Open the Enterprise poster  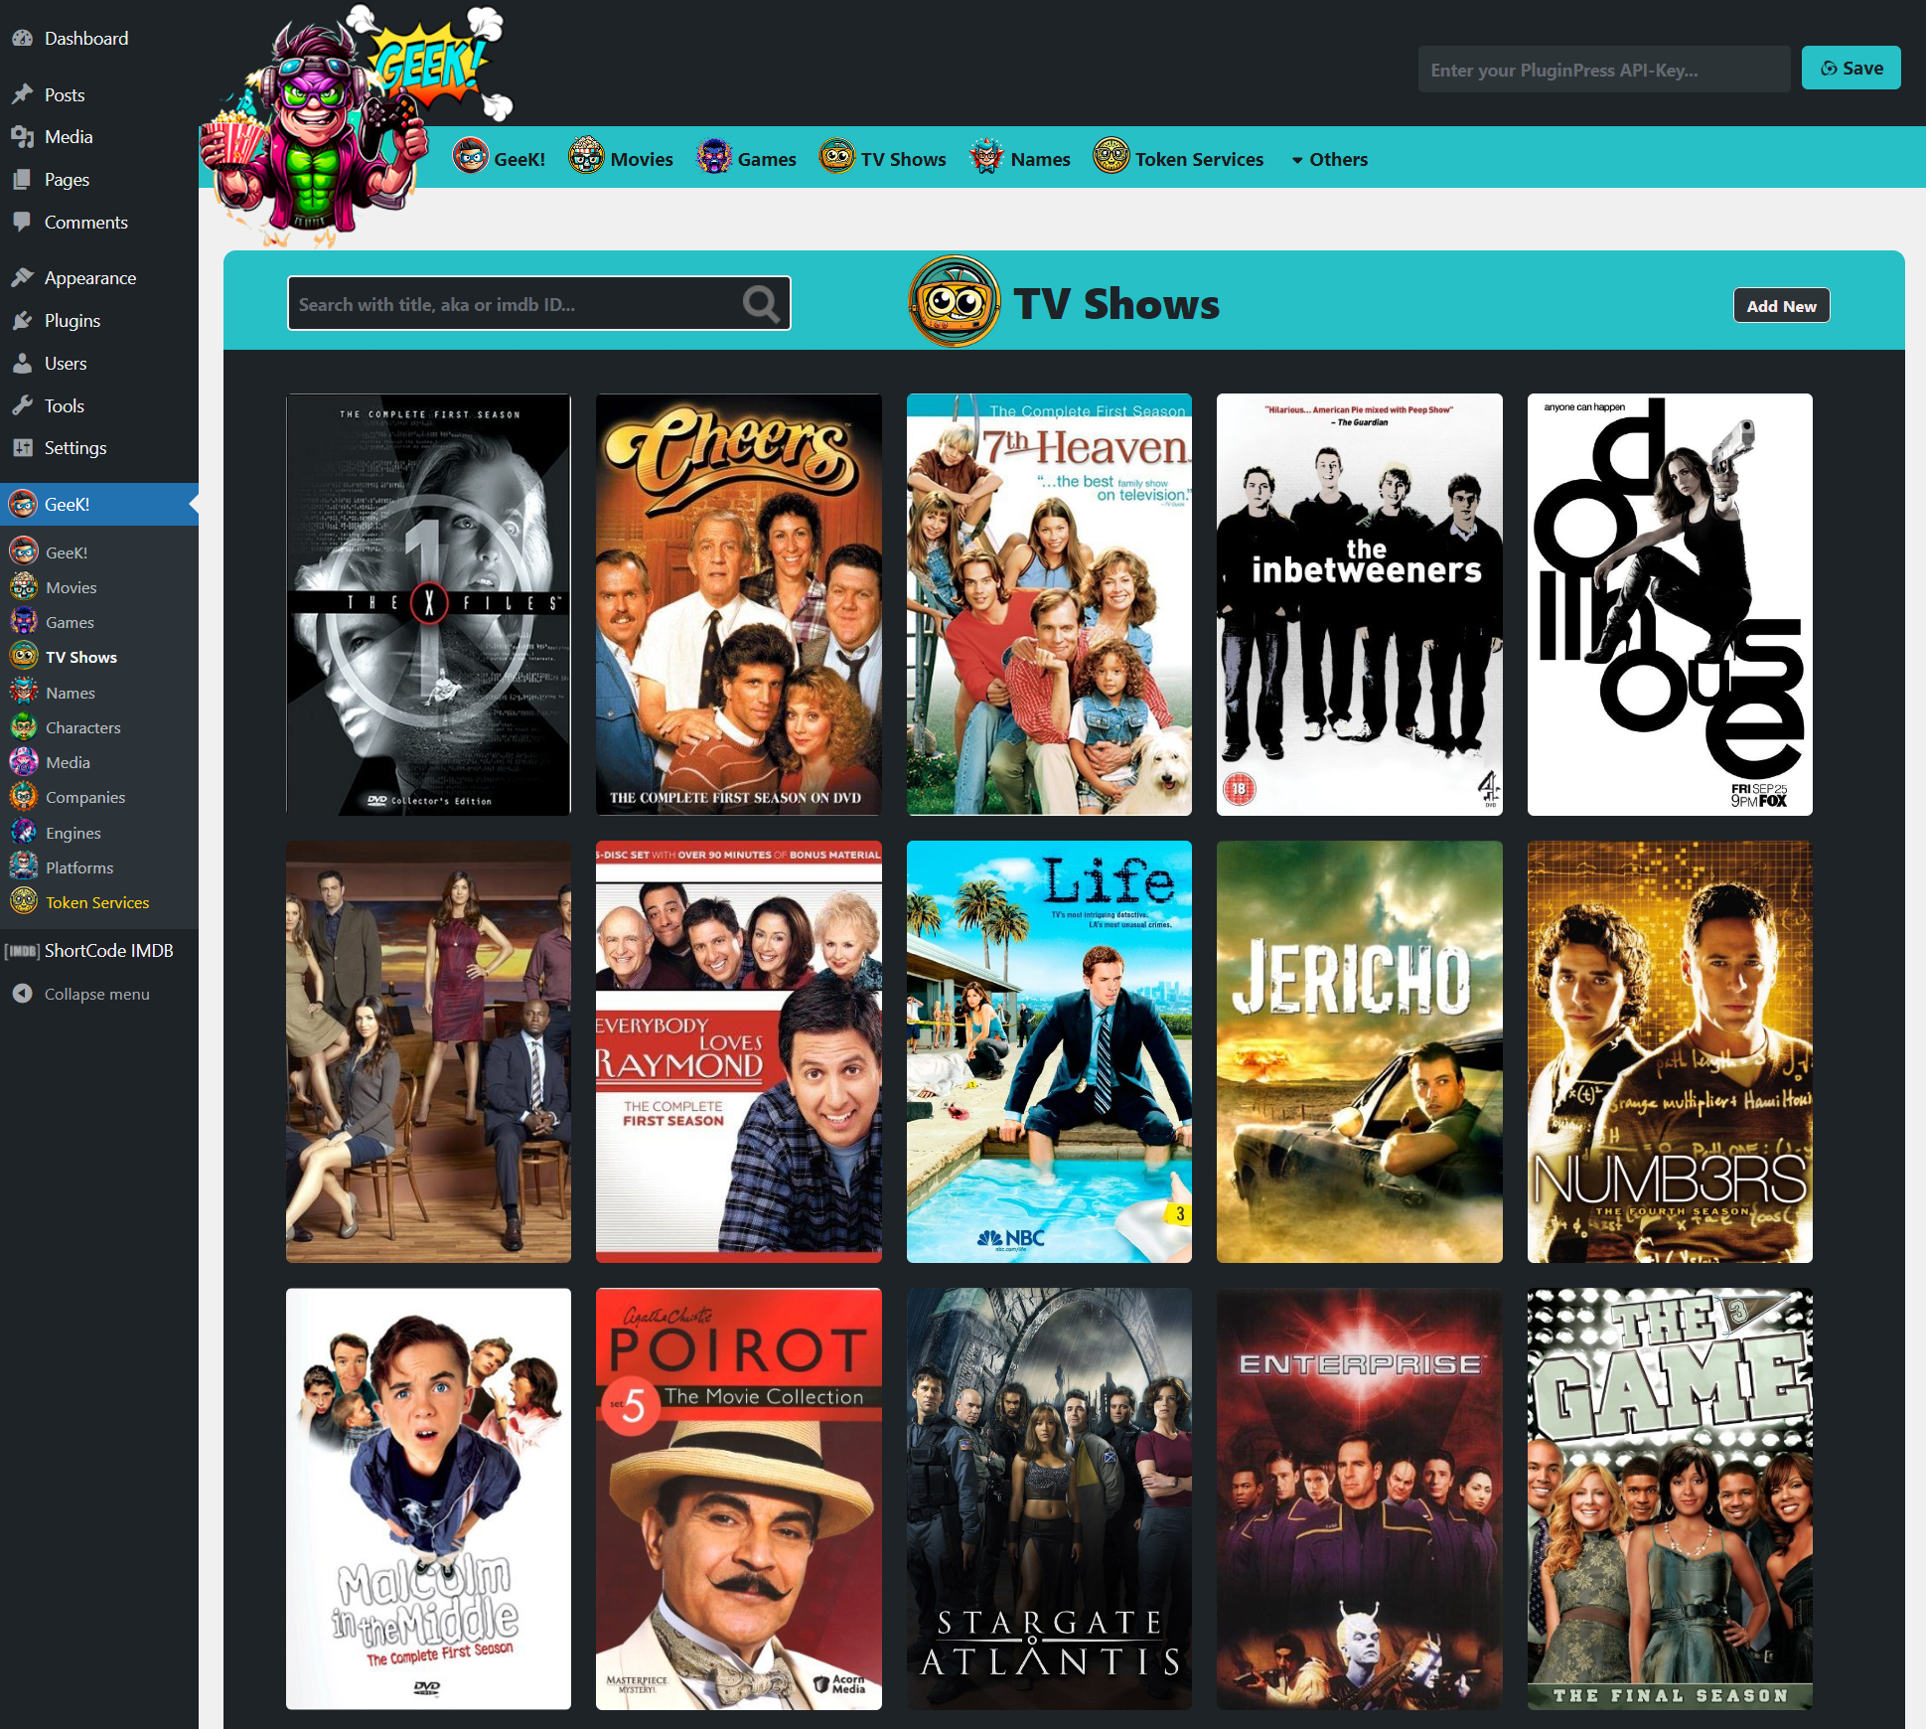1359,1498
